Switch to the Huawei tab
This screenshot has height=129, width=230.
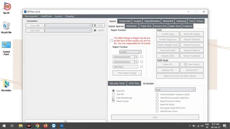coord(137,21)
